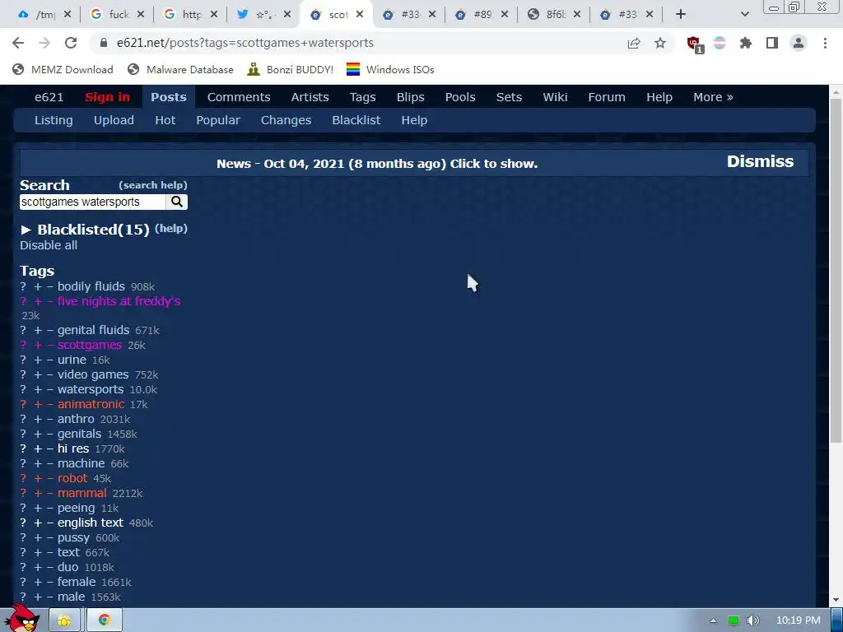Exclude the anthro tag with minus
The height and width of the screenshot is (632, 843).
click(x=50, y=419)
